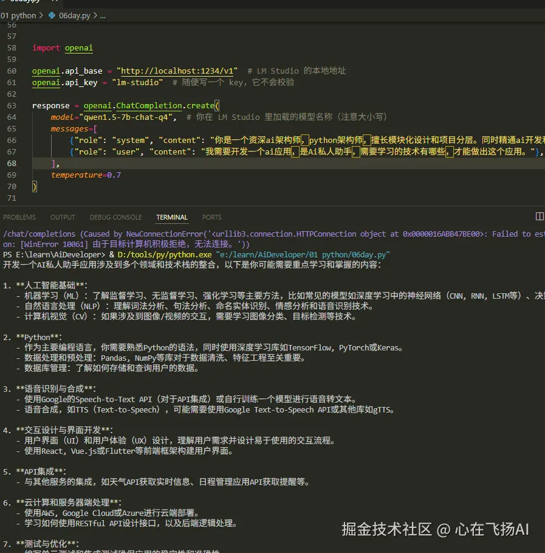The width and height of the screenshot is (545, 553).
Task: Click the '2. **Python**:' terminal heading
Action: pyautogui.click(x=32, y=337)
